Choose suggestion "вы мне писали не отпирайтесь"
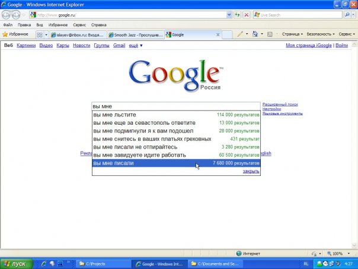This screenshot has width=358, height=269. [x=136, y=147]
